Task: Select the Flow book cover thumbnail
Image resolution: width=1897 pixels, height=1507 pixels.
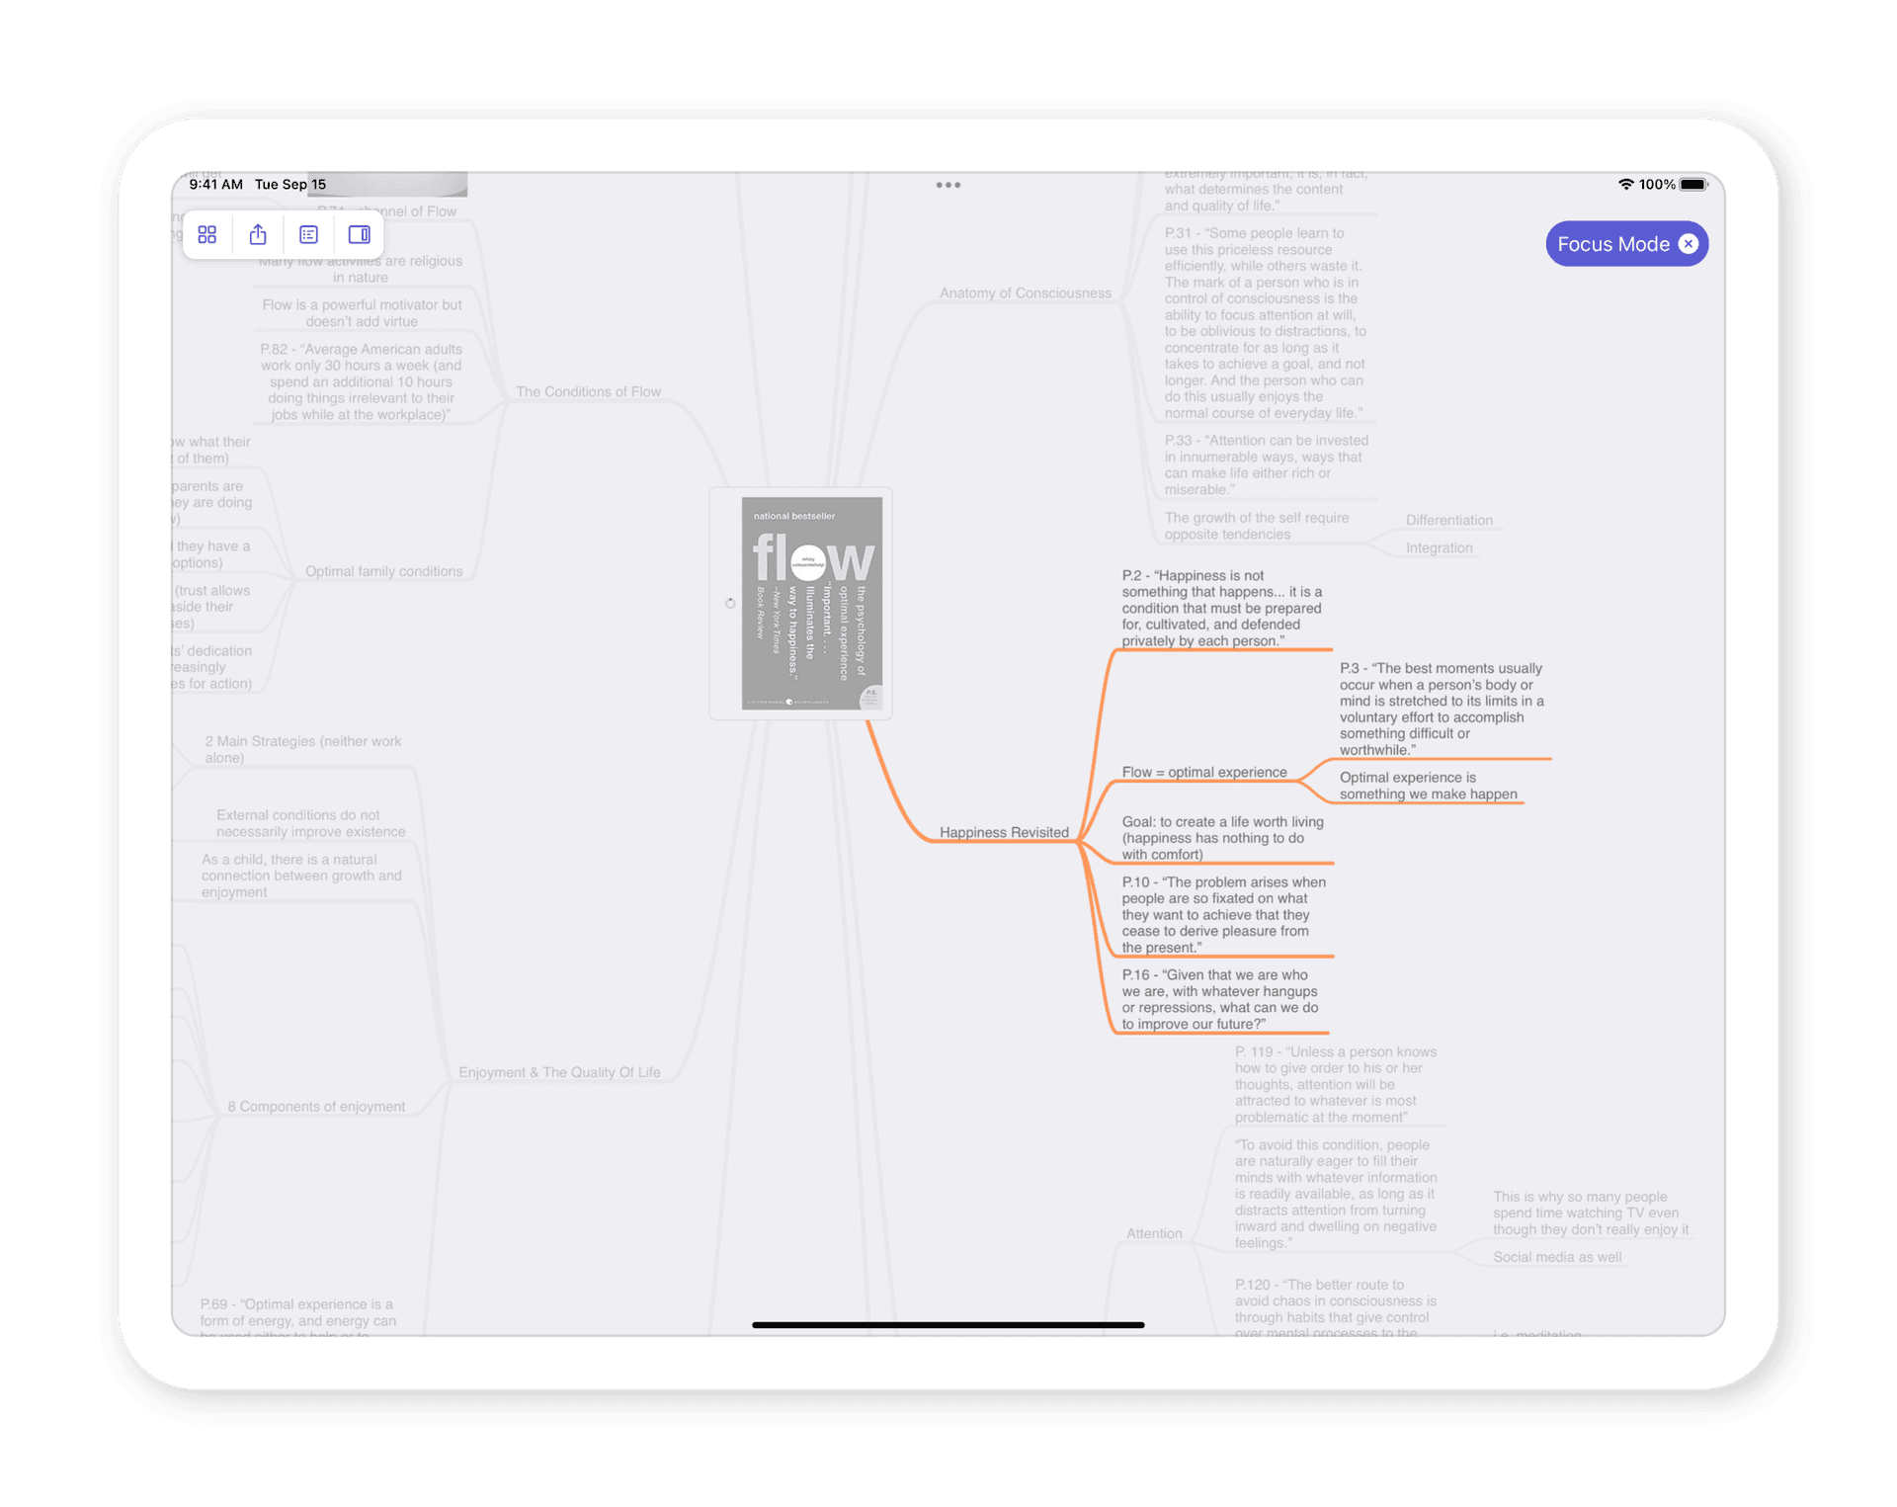Action: pyautogui.click(x=811, y=603)
